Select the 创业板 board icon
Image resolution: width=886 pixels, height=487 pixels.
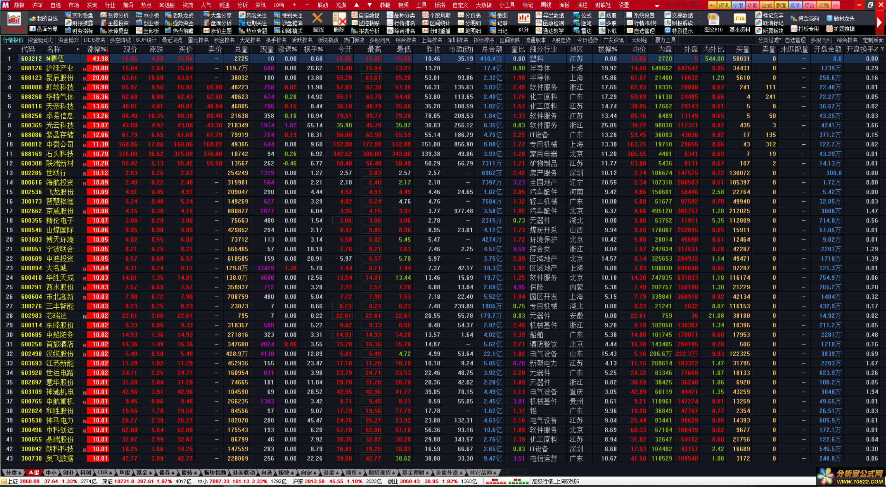[147, 23]
